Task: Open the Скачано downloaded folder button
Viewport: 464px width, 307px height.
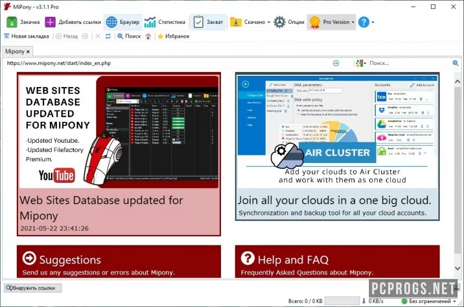Action: (247, 22)
